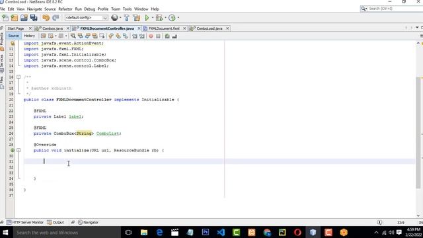Click the Comment code icon
This screenshot has height=238, width=423.
coord(167,36)
